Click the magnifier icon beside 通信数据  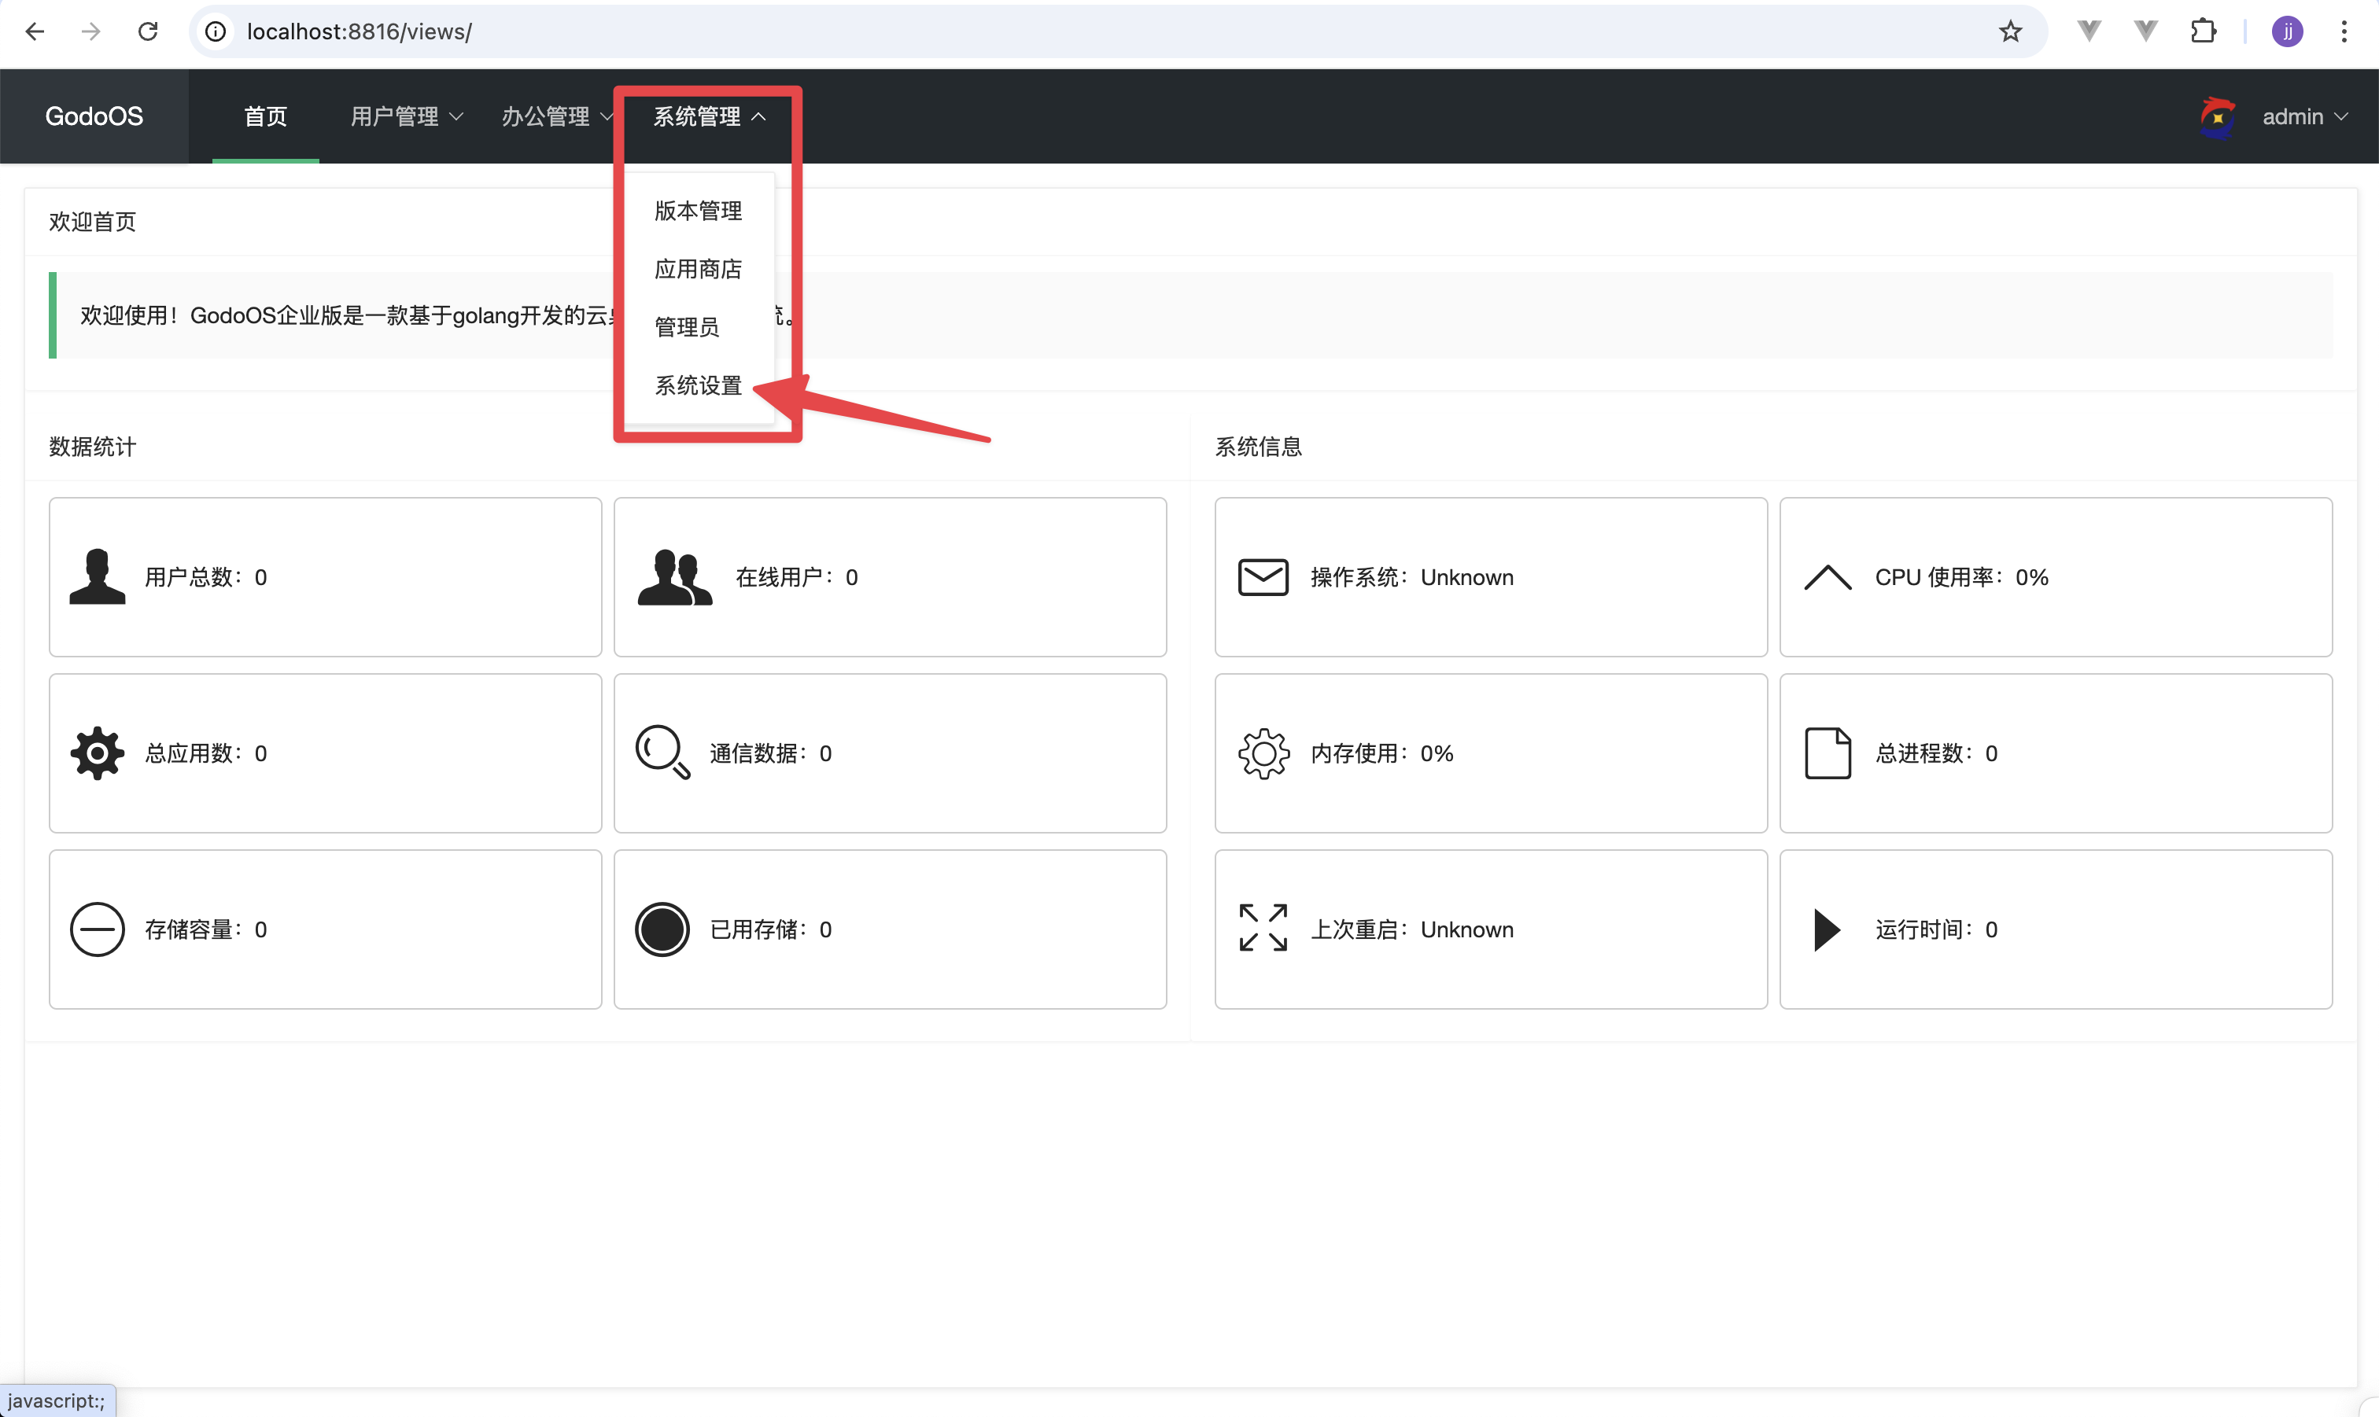[x=662, y=753]
